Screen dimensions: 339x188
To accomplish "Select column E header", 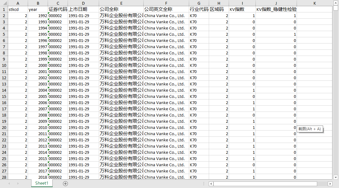I will click(x=121, y=3).
